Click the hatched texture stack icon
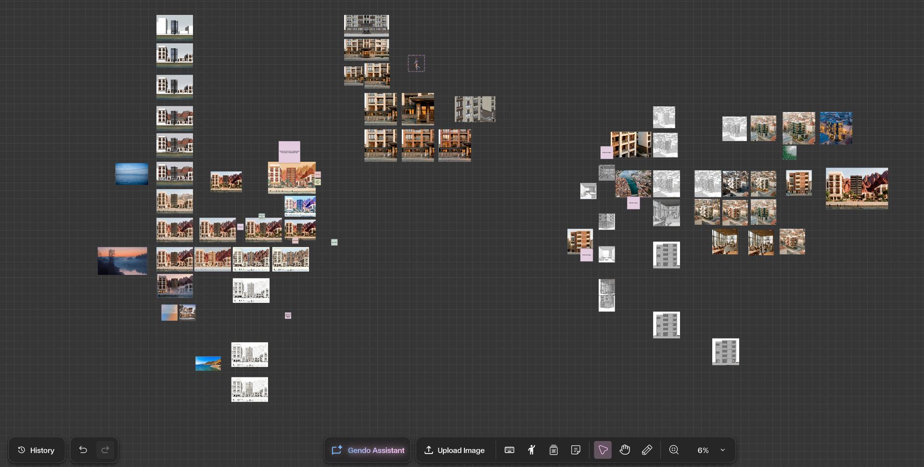Image resolution: width=924 pixels, height=467 pixels. tap(554, 450)
